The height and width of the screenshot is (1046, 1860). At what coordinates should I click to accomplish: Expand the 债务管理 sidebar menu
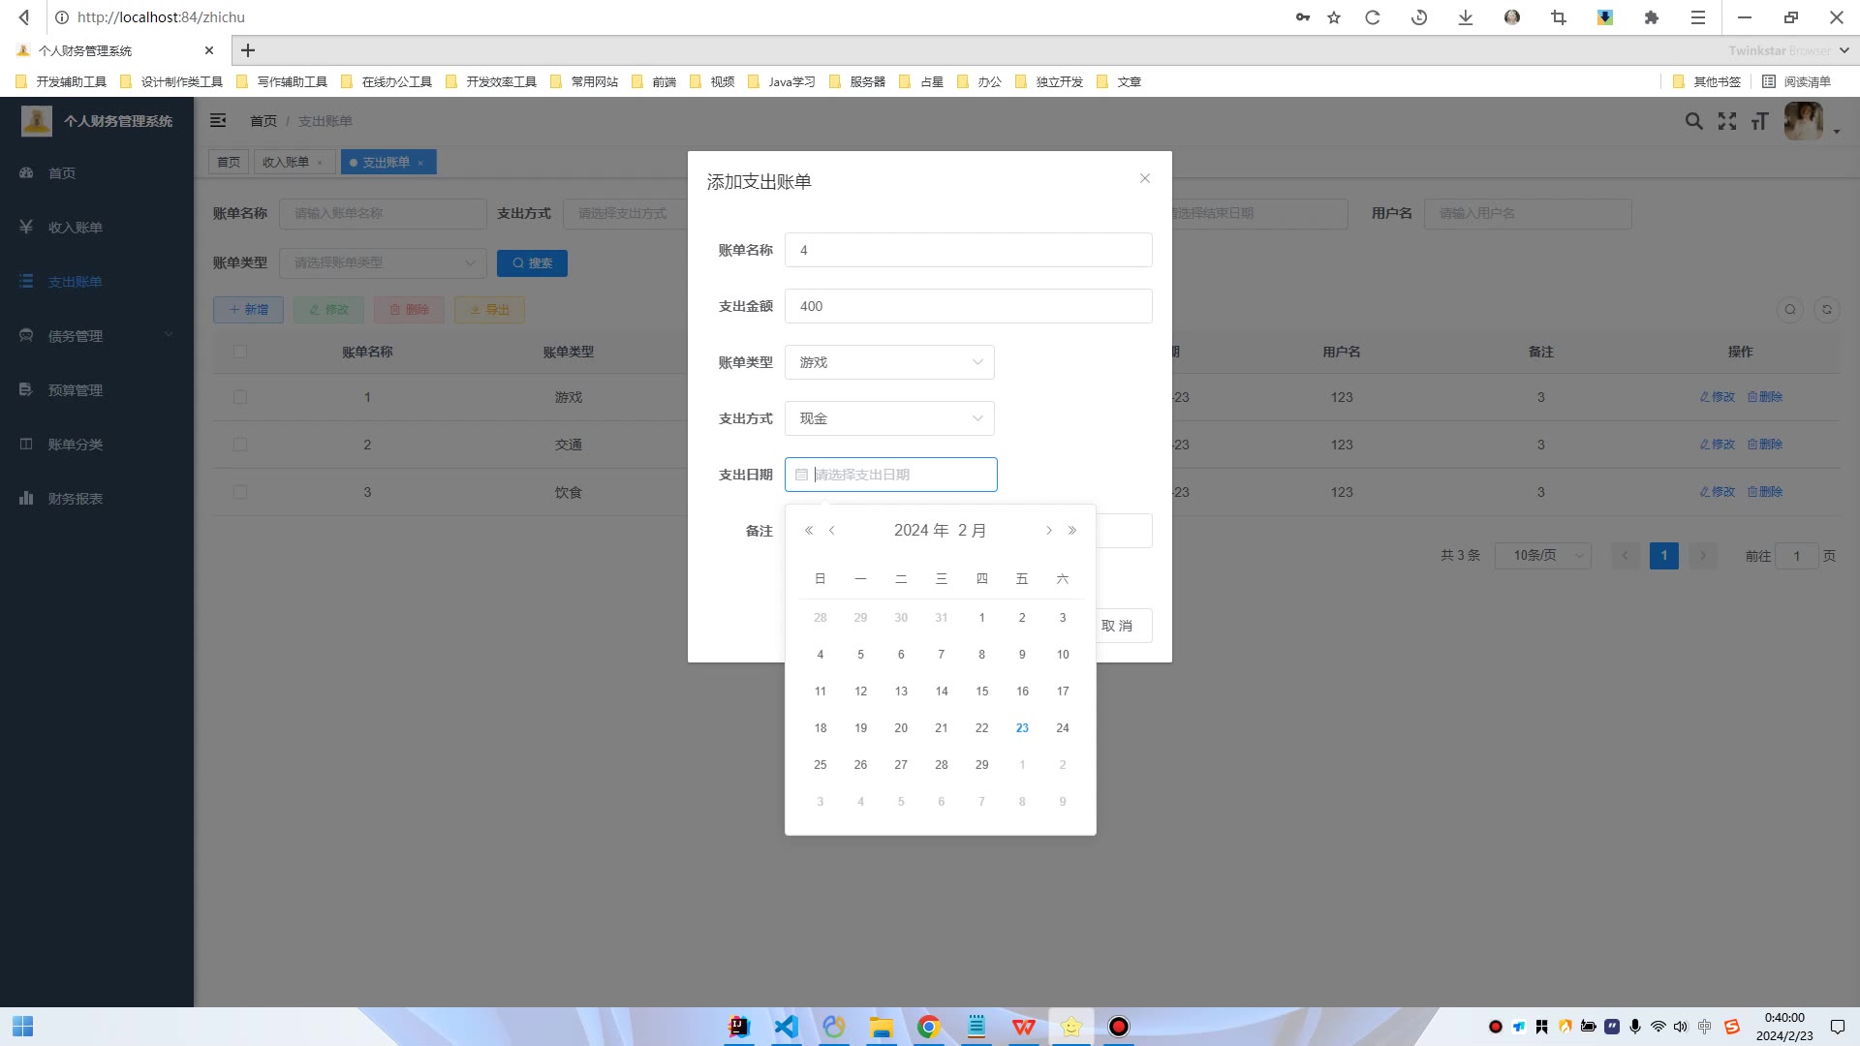97,336
